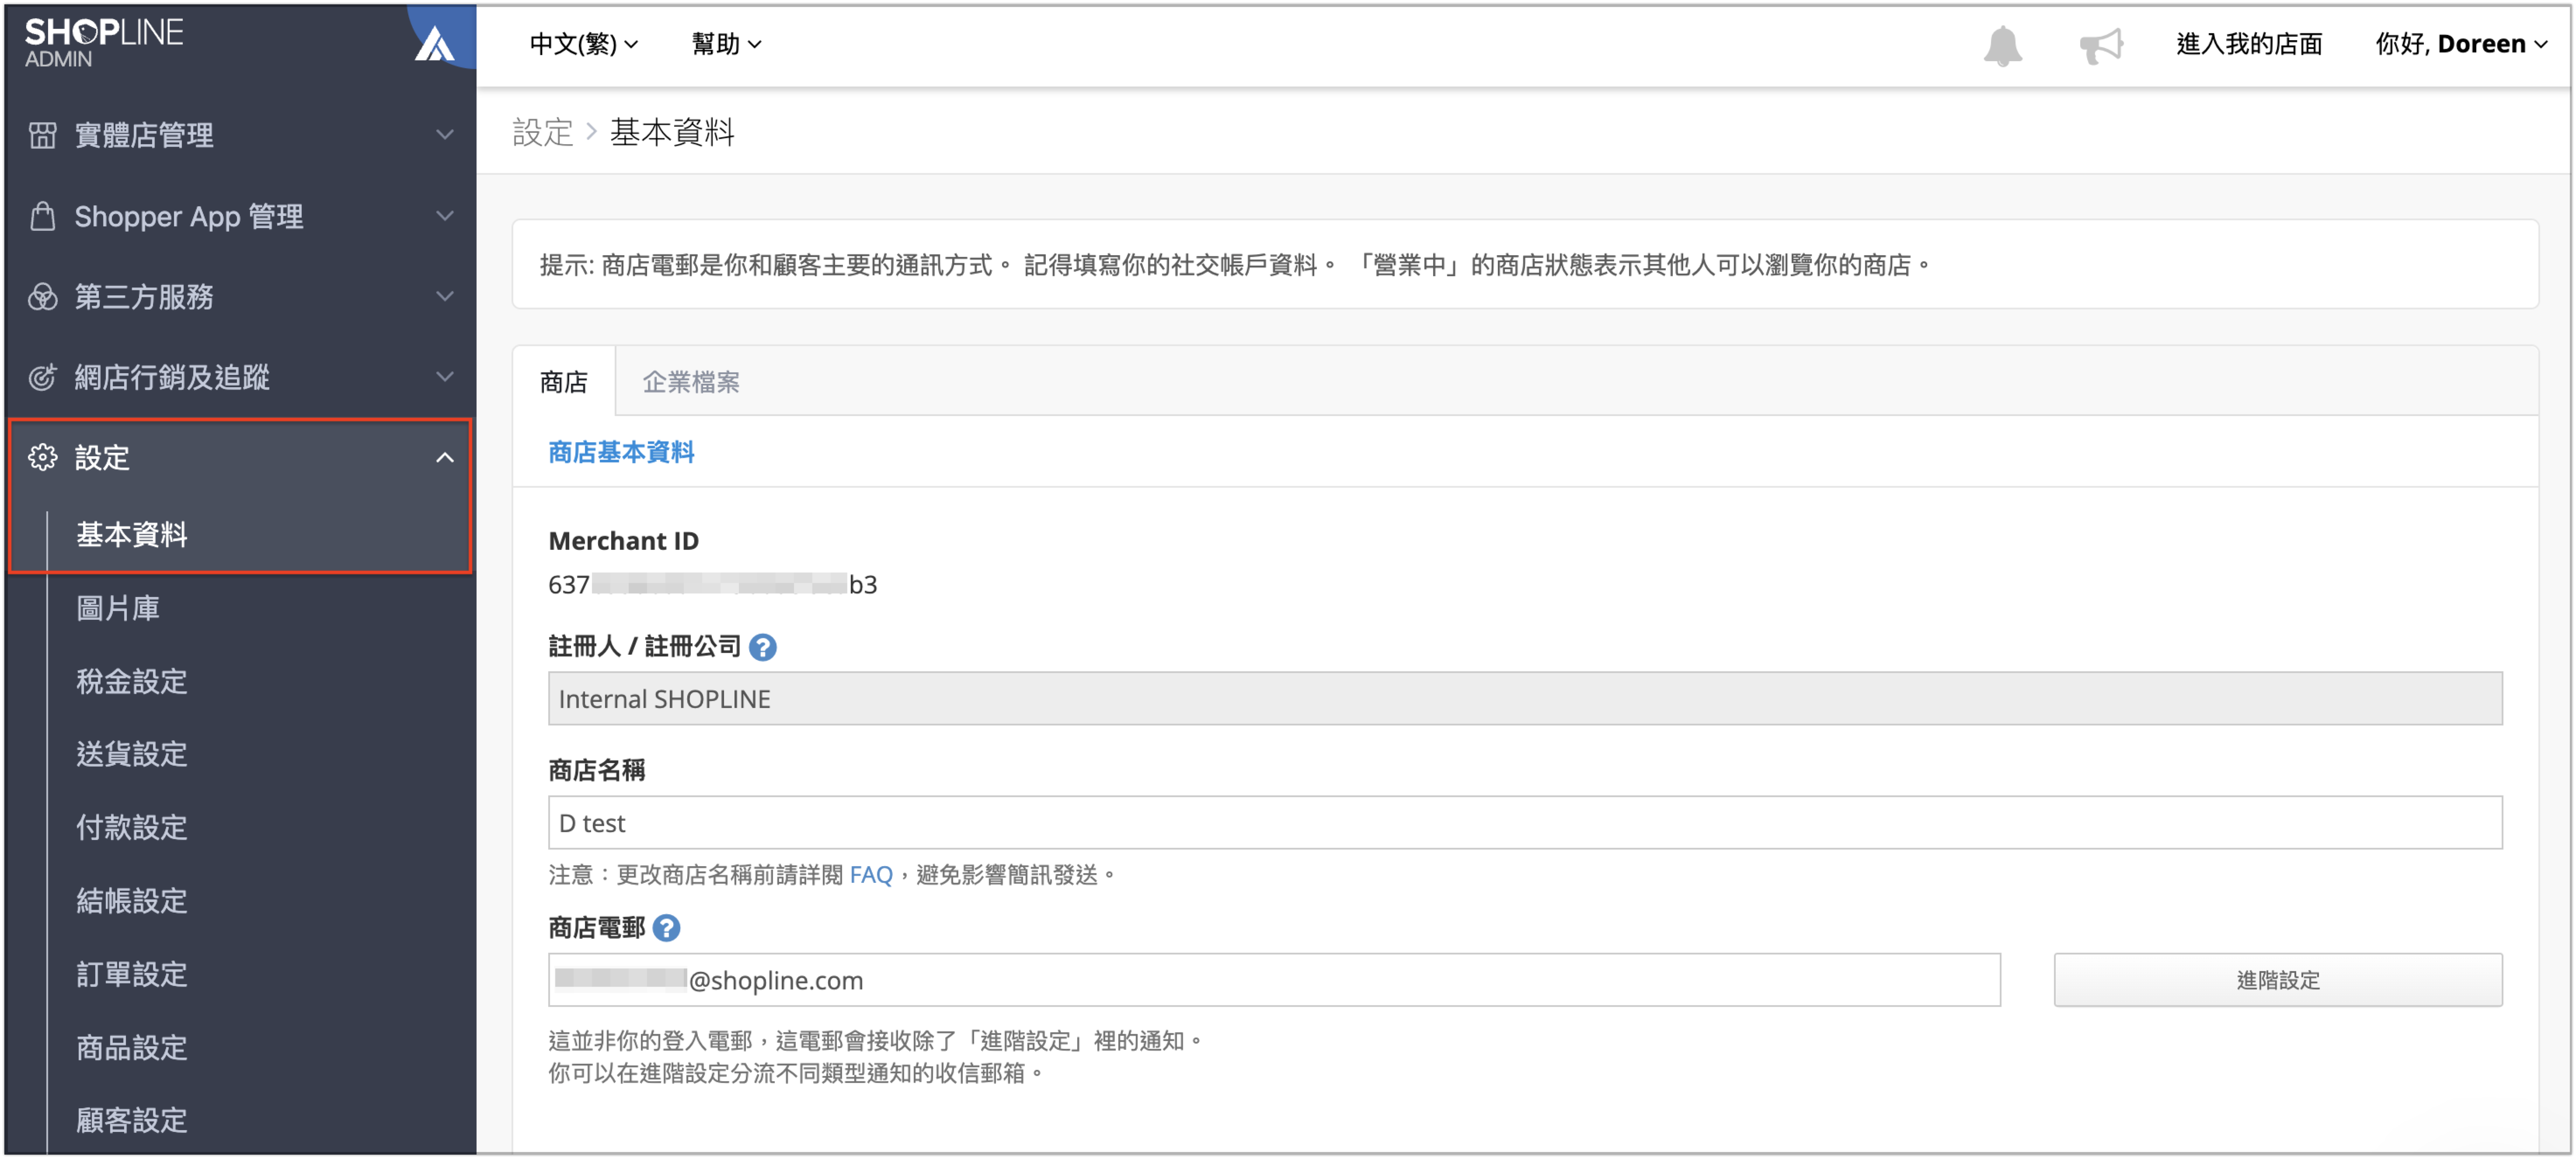Viewport: 2576px width, 1159px height.
Task: Open 結帳設定 in the sidebar
Action: pos(131,901)
